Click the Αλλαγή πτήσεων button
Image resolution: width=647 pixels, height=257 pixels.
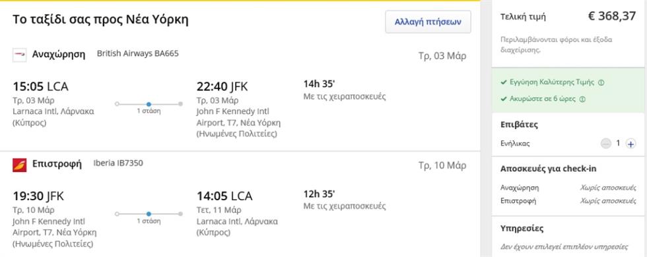(428, 22)
